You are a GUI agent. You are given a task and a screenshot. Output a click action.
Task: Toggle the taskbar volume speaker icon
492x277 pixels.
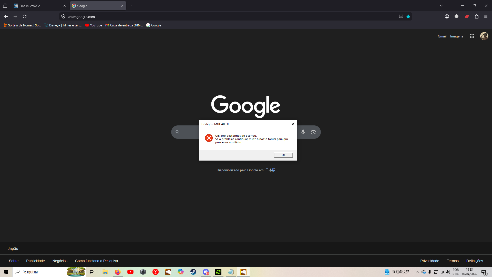pos(448,272)
